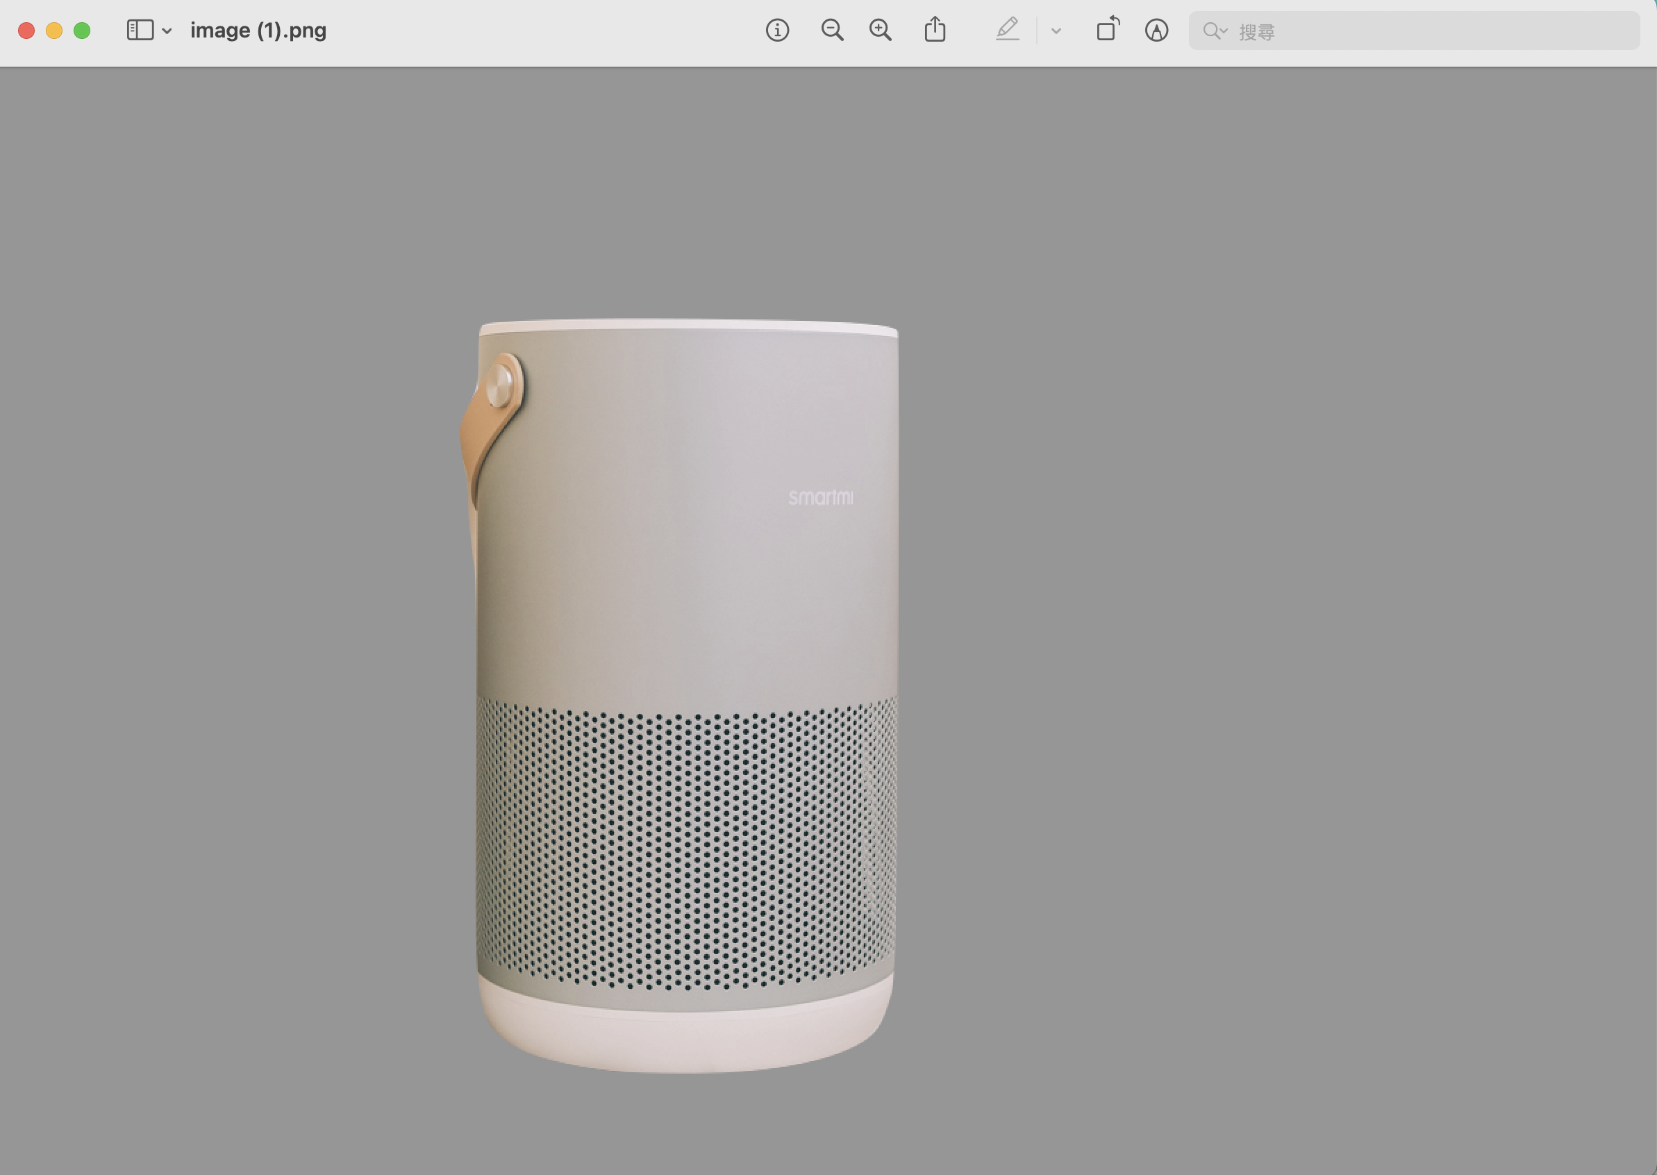Show the Markup toolbar
Viewport: 1657px width, 1175px height.
point(1156,31)
